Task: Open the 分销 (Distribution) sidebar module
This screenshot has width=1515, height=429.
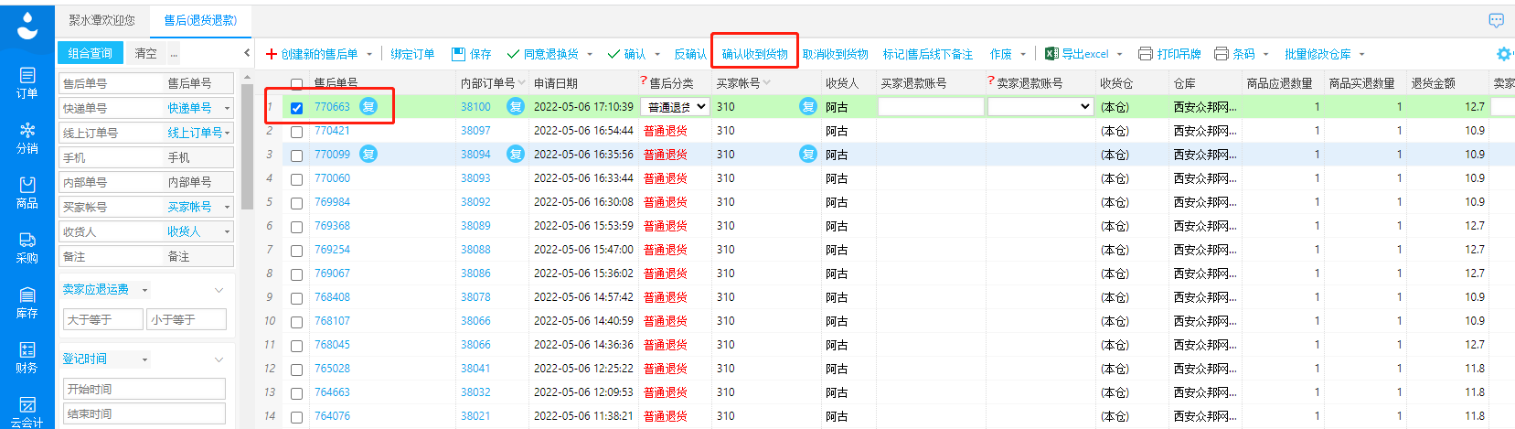Action: tap(27, 137)
